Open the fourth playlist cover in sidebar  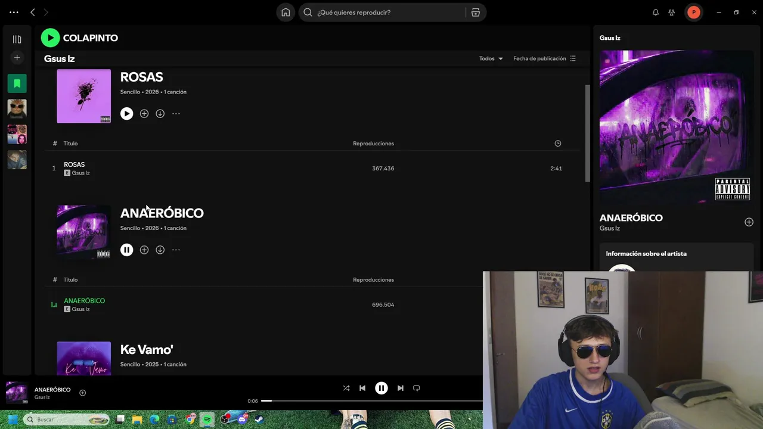17,160
